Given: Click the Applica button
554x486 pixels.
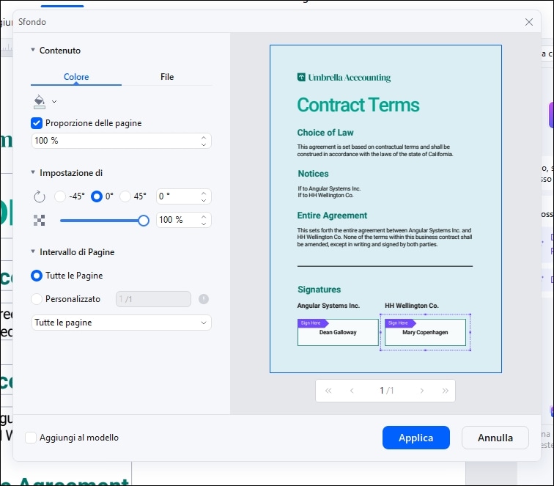Looking at the screenshot, I should [x=415, y=438].
